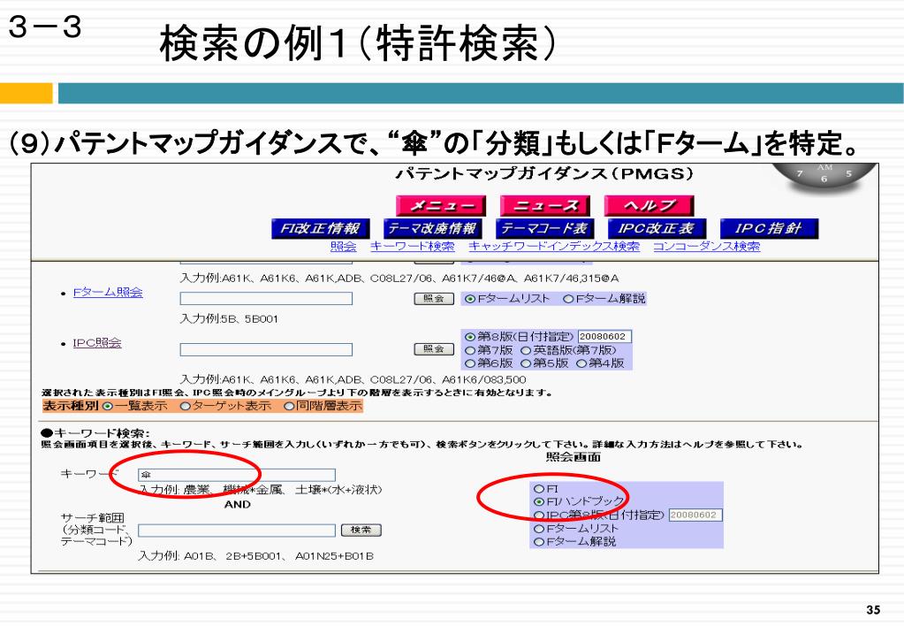This screenshot has width=904, height=626.
Task: Select FIハンドブック radio in 照会画面
Action: [x=539, y=501]
